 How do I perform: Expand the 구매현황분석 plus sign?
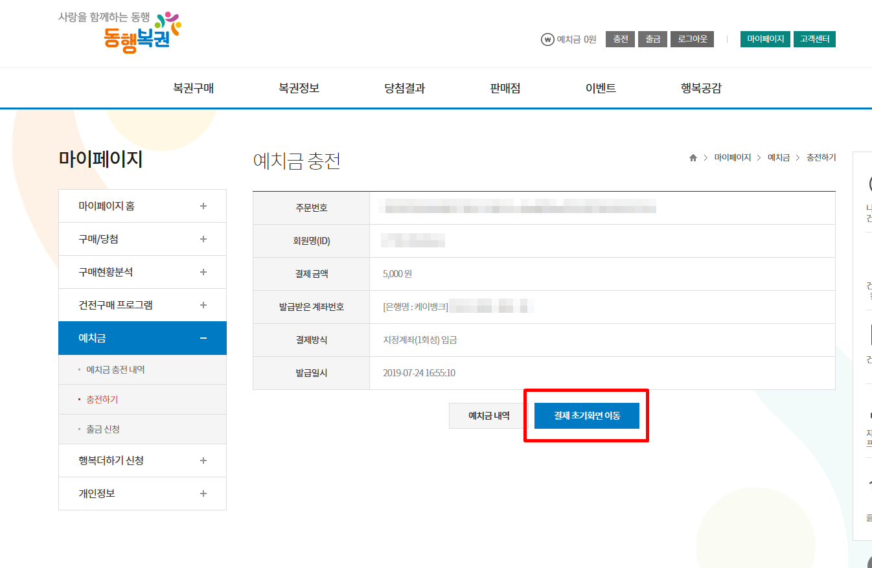click(x=203, y=272)
